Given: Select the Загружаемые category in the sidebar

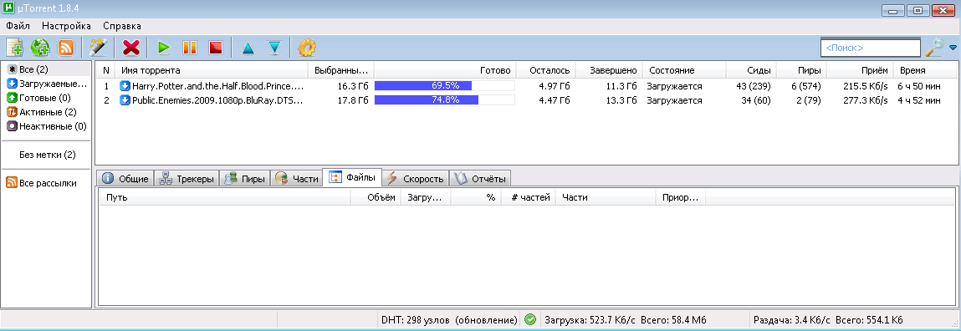Looking at the screenshot, I should [47, 84].
